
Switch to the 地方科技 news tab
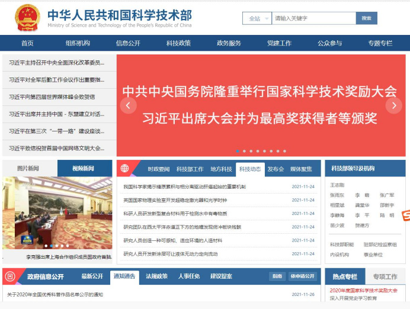[221, 169]
